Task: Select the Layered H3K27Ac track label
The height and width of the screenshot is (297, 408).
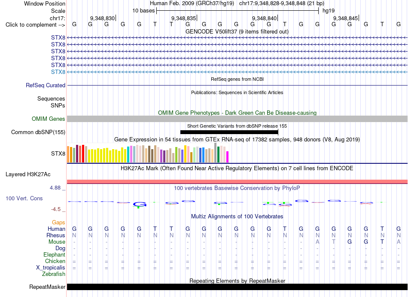Action: click(x=28, y=174)
